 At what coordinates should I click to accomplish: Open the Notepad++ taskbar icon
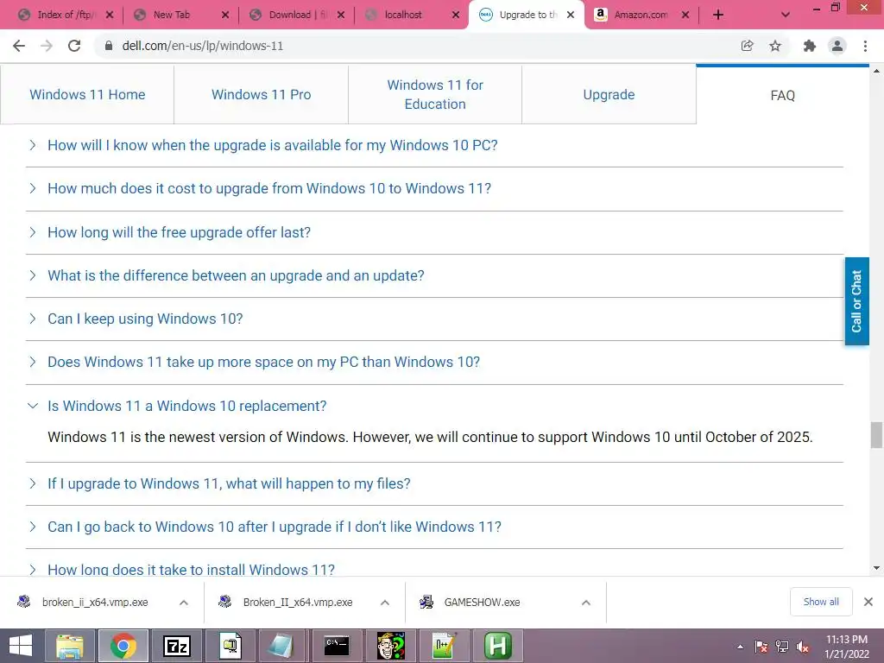(445, 646)
